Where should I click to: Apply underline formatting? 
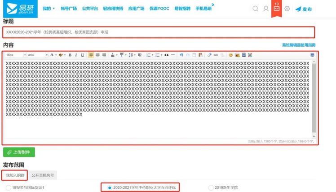83,55
